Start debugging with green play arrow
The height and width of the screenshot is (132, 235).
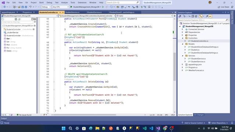pyautogui.click(x=71, y=7)
